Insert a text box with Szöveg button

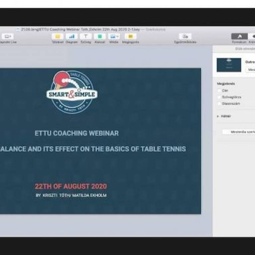[86, 36]
